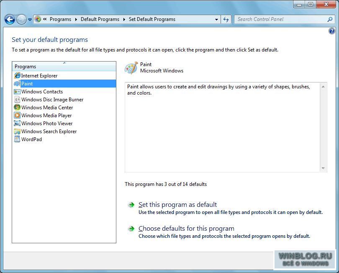Click the Windows Contacts icon
339x273 pixels.
click(17, 92)
